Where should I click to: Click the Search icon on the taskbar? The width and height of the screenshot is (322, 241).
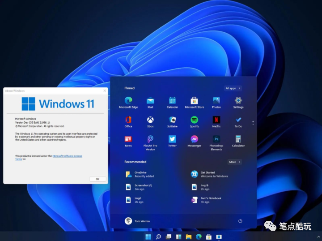tap(158, 237)
